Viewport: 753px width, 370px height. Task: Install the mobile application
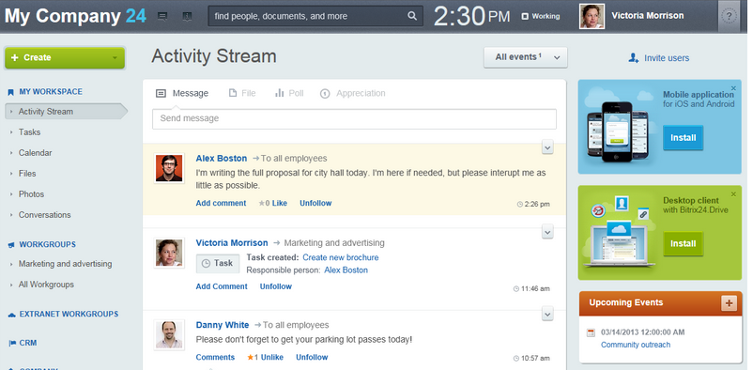pyautogui.click(x=683, y=137)
